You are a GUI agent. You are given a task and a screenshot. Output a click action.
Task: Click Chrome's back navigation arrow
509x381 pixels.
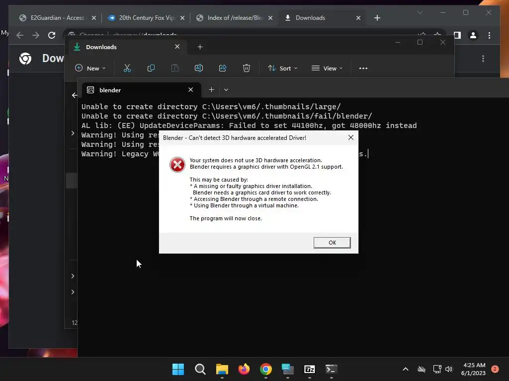point(20,35)
